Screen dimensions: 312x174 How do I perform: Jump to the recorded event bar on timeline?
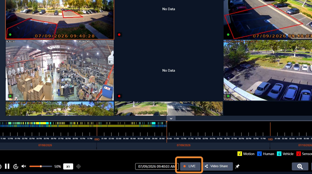click(83, 125)
